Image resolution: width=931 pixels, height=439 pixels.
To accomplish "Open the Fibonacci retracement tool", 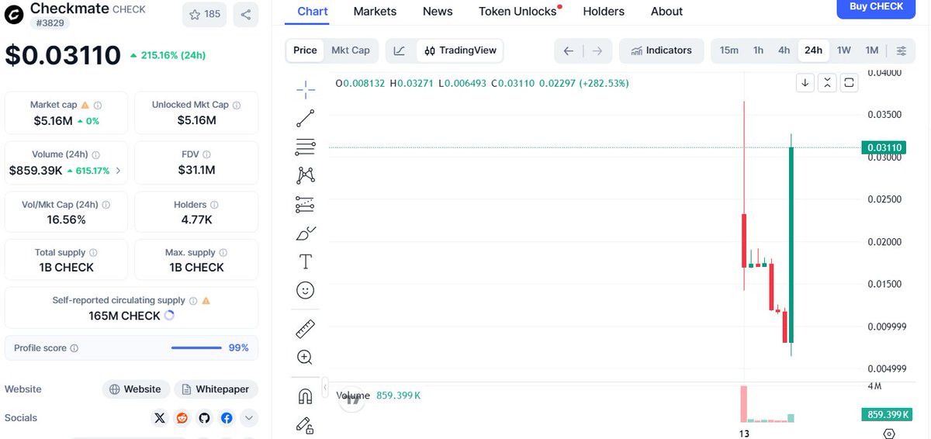I will click(x=306, y=147).
